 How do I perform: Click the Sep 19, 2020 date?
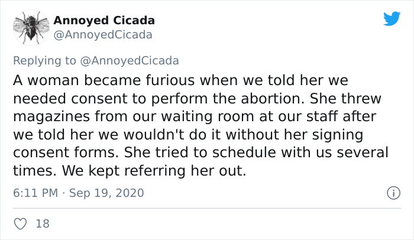click(106, 193)
